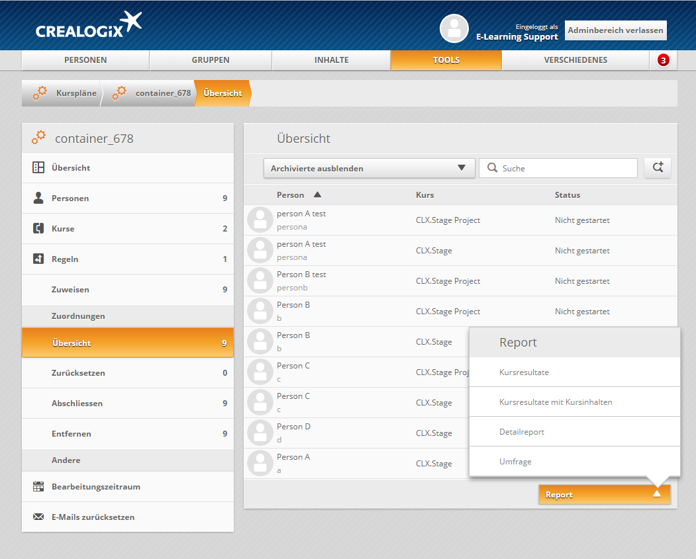Choose Detailreport from Report menu
Viewport: 696px width, 559px height.
pyautogui.click(x=522, y=432)
